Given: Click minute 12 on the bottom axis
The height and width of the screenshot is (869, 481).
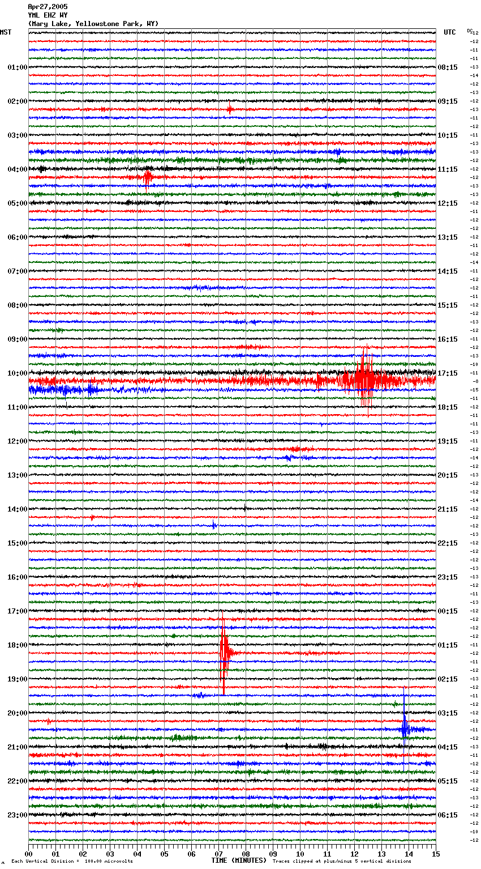Looking at the screenshot, I should pyautogui.click(x=355, y=854).
